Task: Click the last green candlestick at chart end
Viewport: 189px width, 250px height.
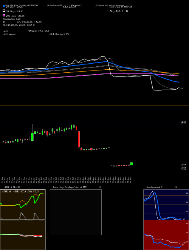Action: (x=132, y=164)
